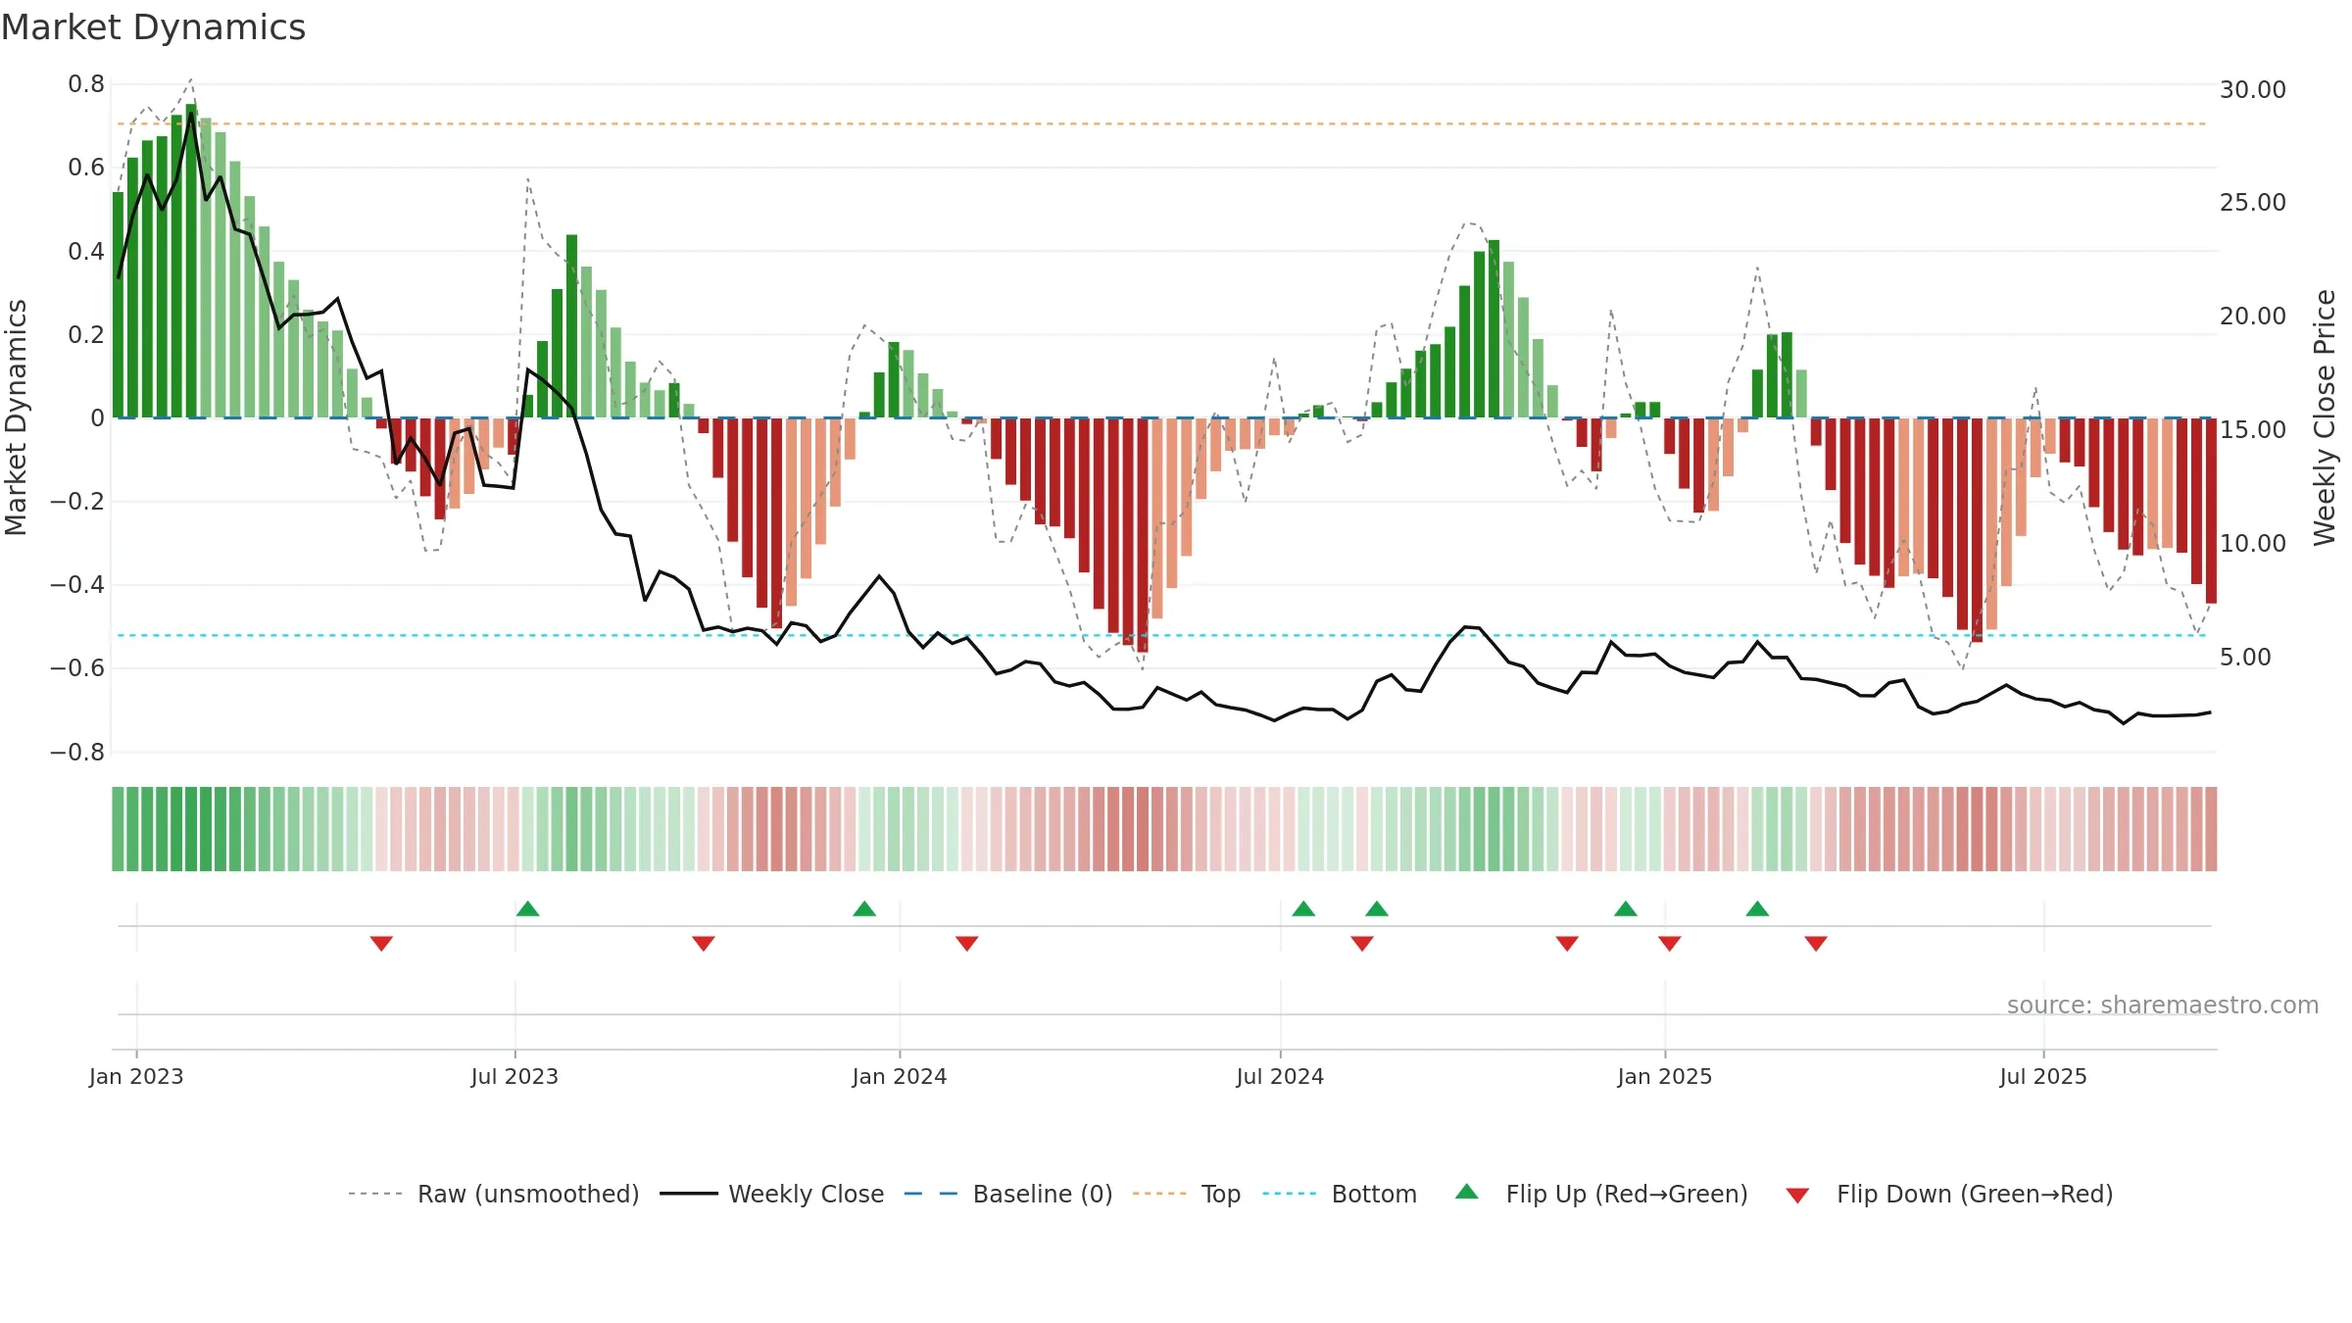Click the 30.00 right axis price label
The width and height of the screenshot is (2352, 1323).
click(2253, 89)
